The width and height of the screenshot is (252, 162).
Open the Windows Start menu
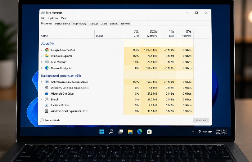tap(102, 132)
